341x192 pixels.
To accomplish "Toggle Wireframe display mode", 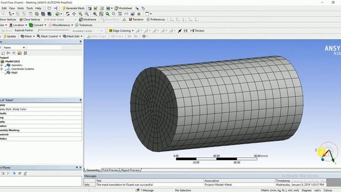I will point(87,19).
